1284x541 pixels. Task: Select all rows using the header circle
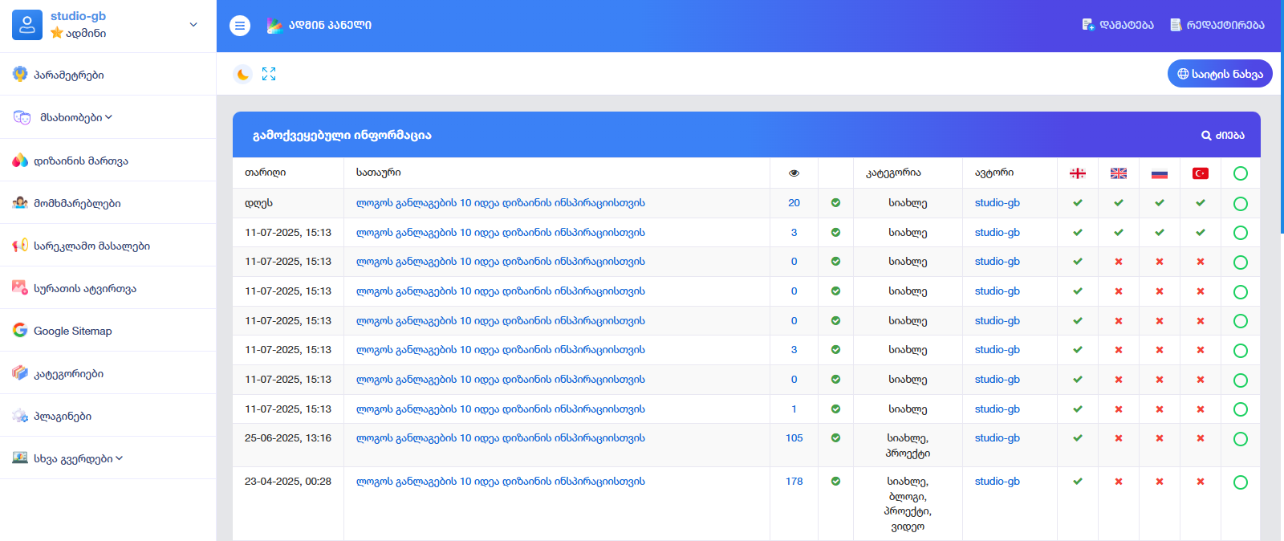tap(1240, 173)
